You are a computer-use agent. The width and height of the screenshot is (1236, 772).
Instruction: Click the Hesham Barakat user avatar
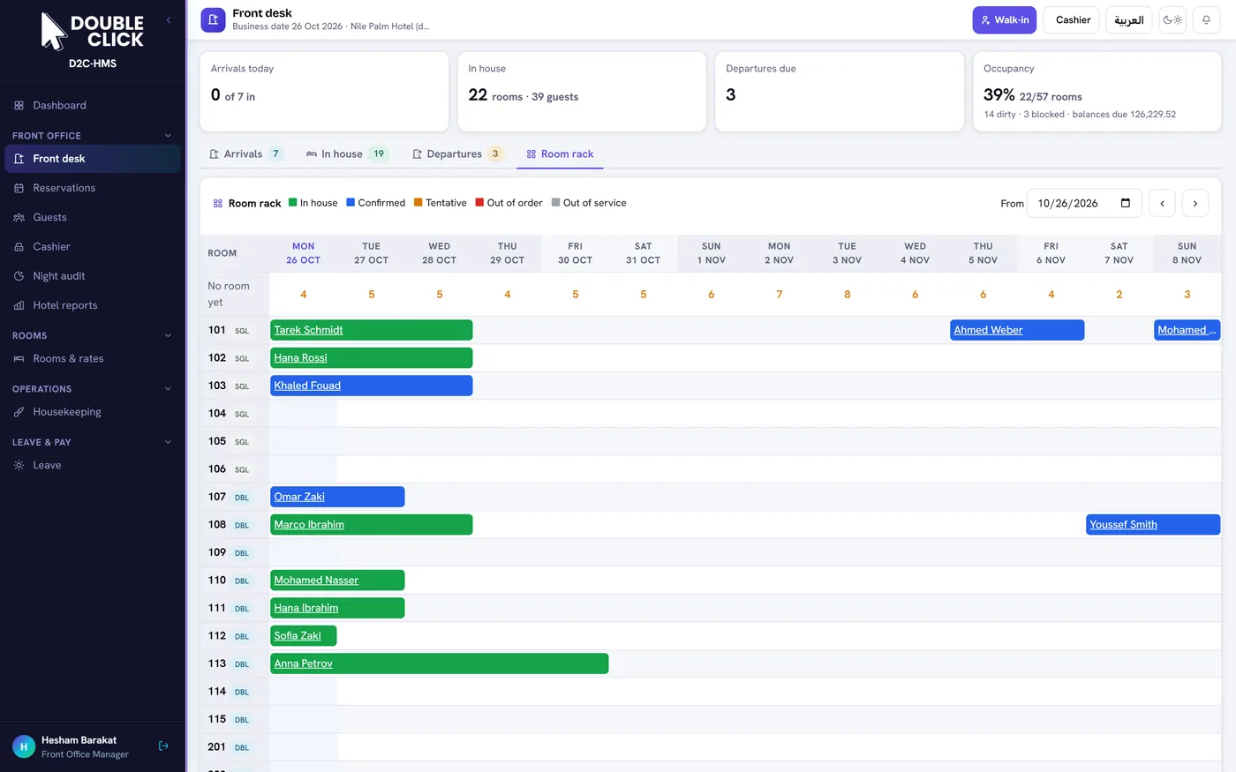click(24, 746)
